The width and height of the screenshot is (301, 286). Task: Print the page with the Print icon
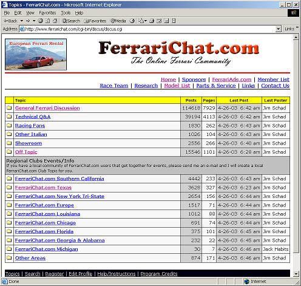[x=152, y=21]
